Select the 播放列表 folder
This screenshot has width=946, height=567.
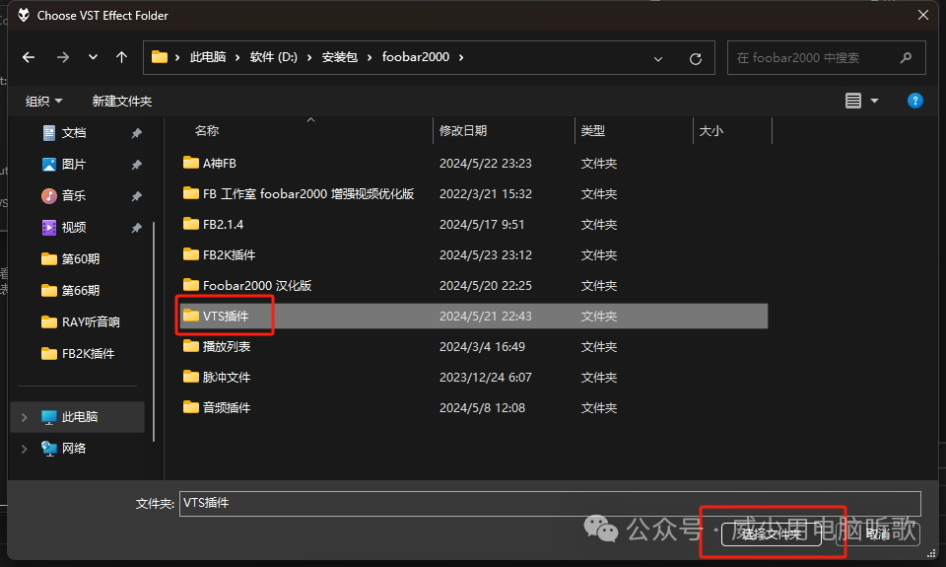pos(474,346)
